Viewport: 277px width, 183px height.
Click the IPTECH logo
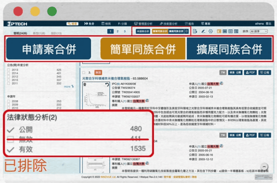(x=18, y=24)
